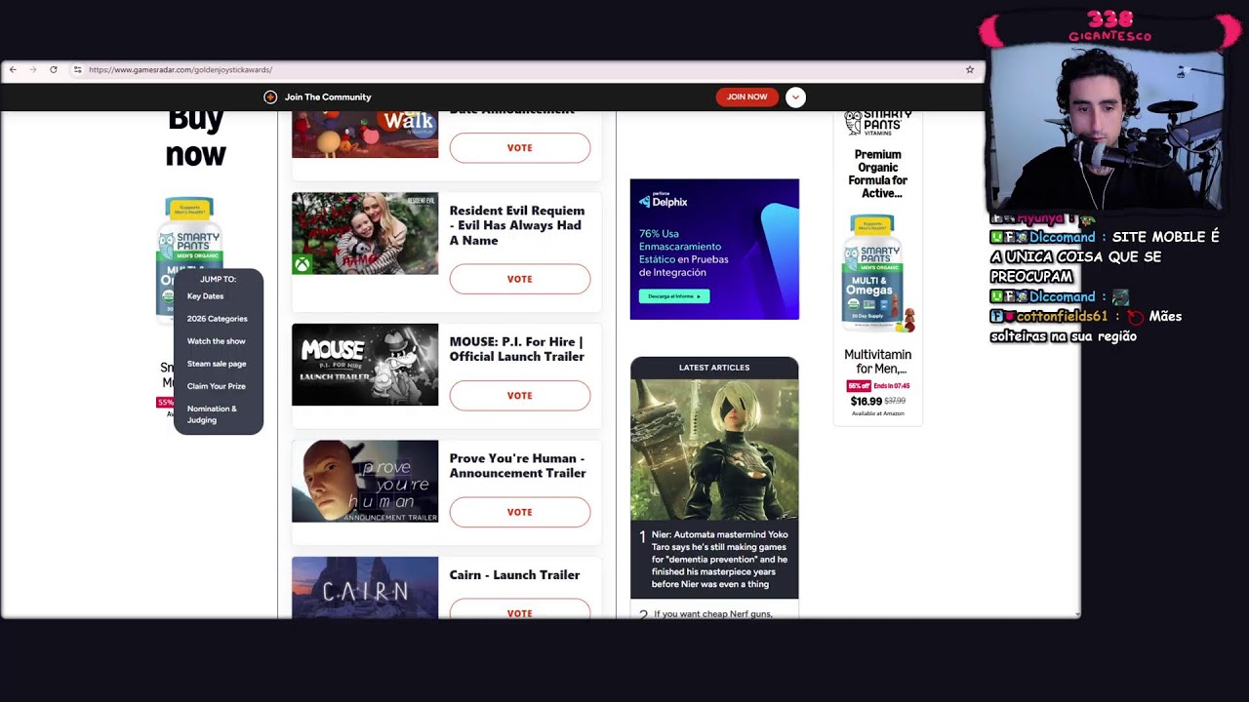Viewport: 1249px width, 702px height.
Task: Click VOTE under the Walk trailer thumbnail
Action: 520,148
